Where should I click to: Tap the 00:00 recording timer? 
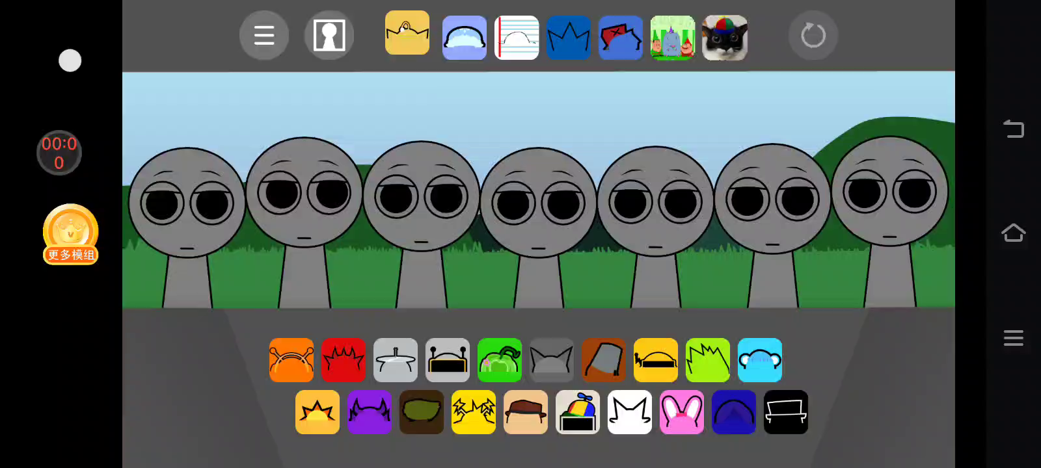coord(59,153)
